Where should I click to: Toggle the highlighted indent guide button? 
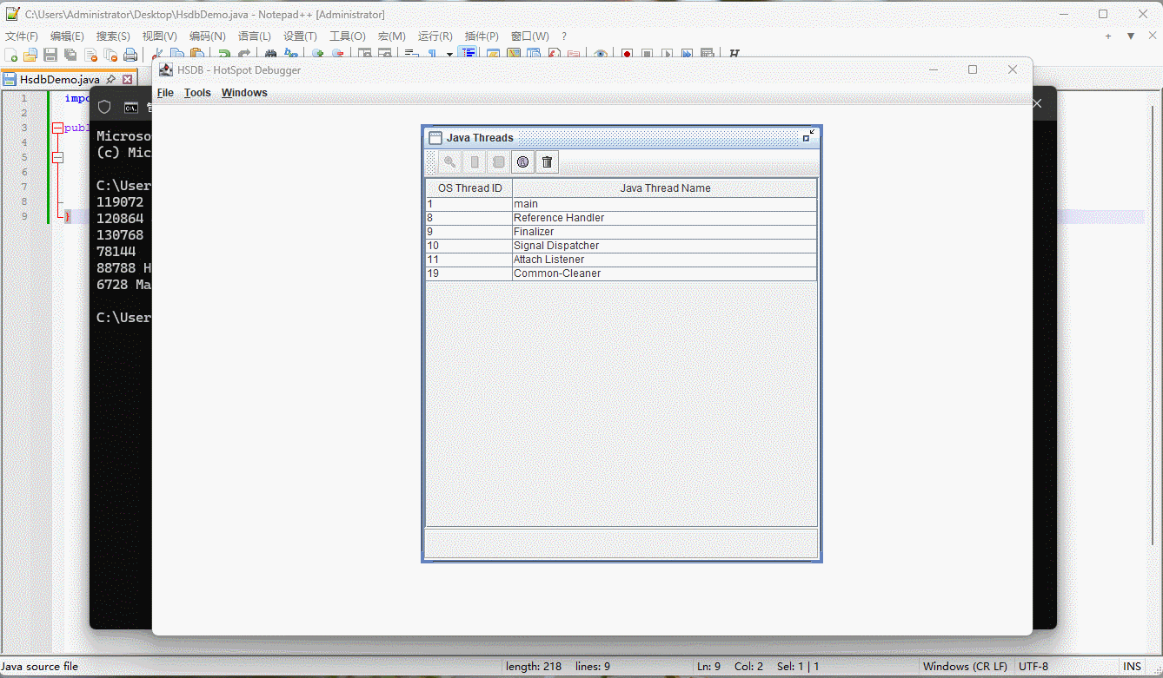pyautogui.click(x=469, y=54)
